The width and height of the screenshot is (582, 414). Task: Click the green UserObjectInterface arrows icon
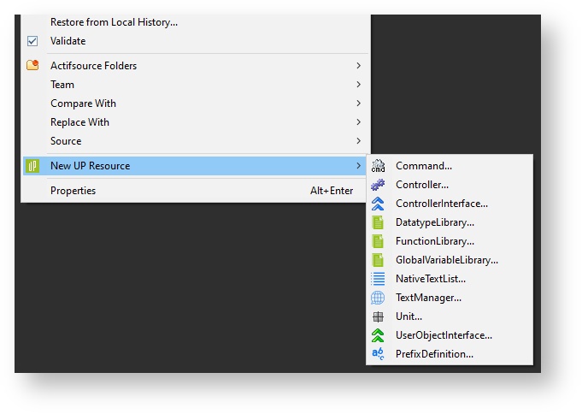378,335
